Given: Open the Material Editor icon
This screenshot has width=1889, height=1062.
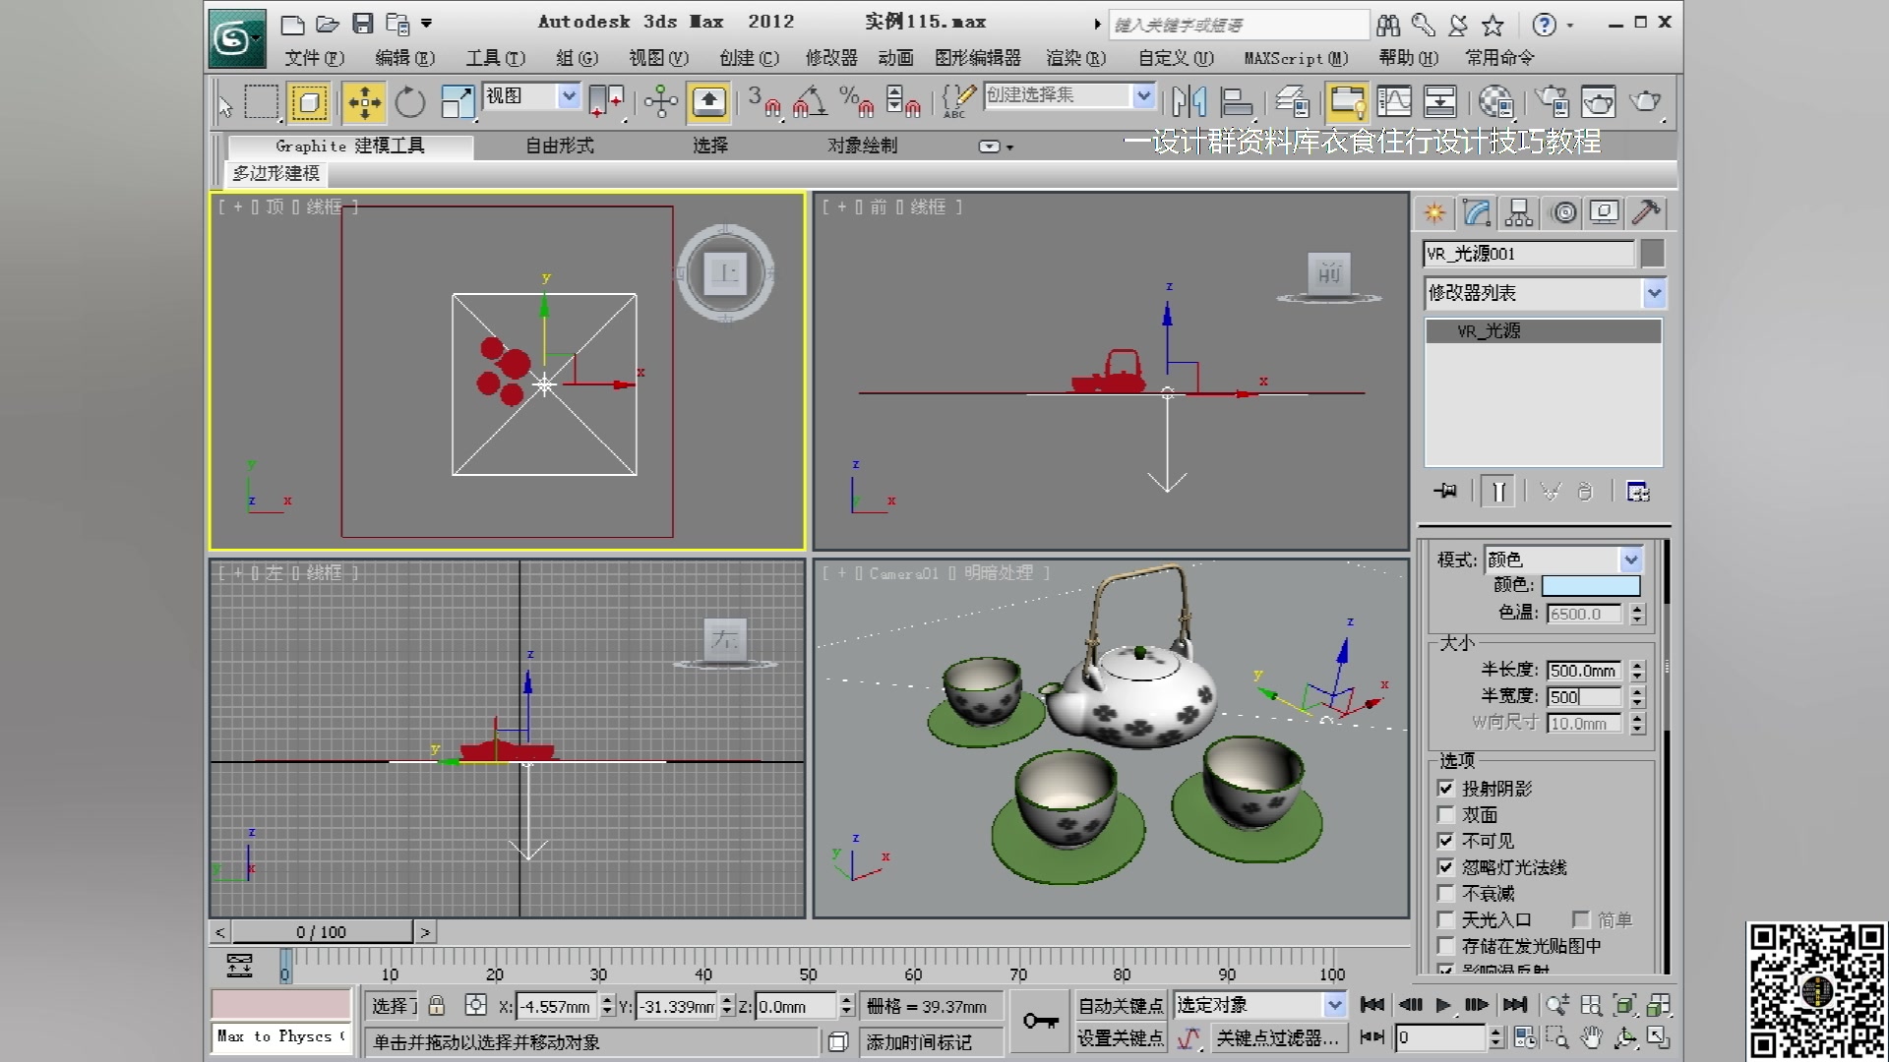Looking at the screenshot, I should click(x=1495, y=102).
